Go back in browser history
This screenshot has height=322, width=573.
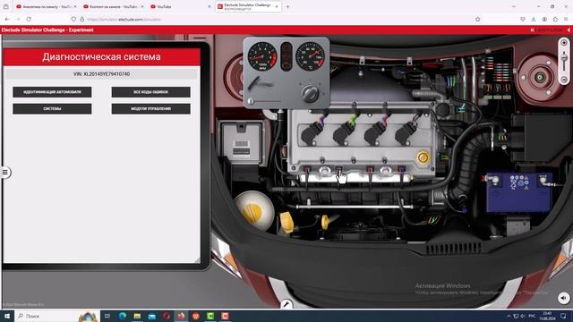pyautogui.click(x=7, y=19)
